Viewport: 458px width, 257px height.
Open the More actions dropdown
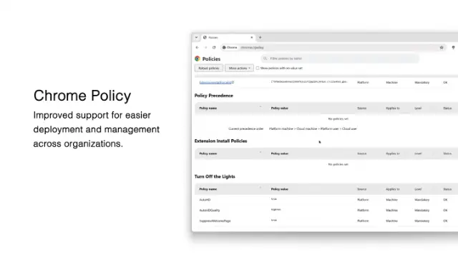point(239,69)
